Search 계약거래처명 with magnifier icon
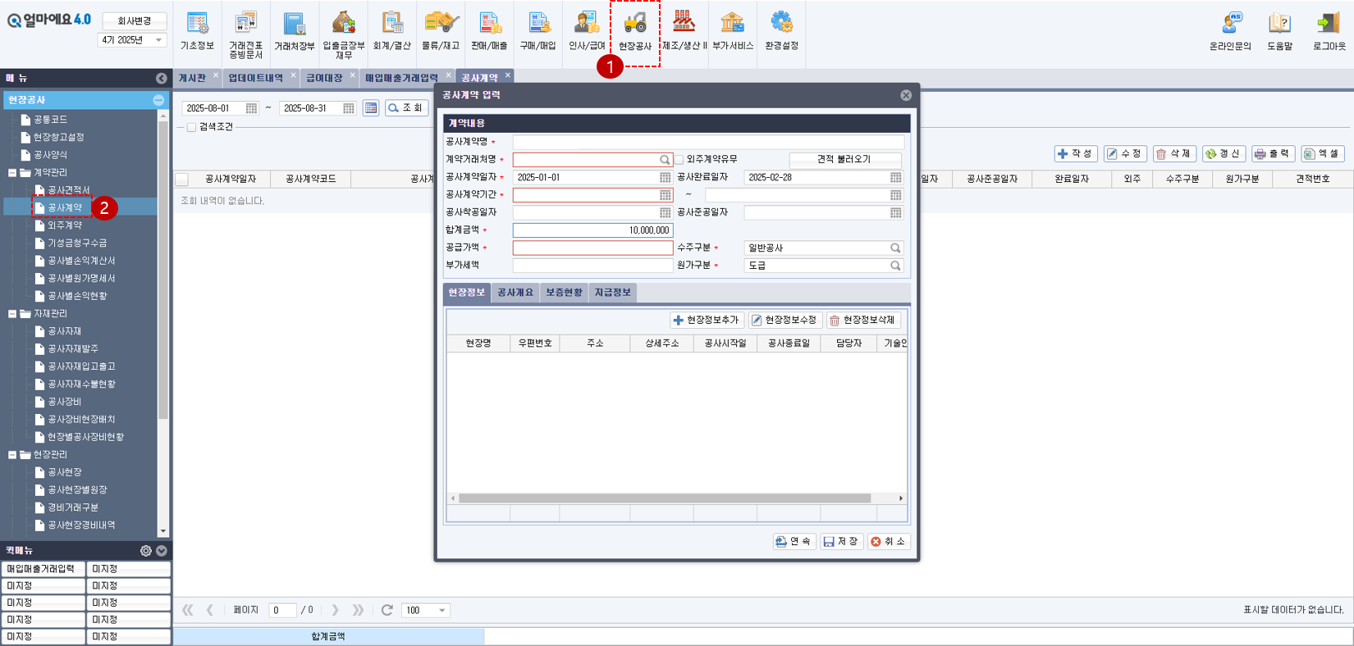1354x646 pixels. (x=666, y=160)
